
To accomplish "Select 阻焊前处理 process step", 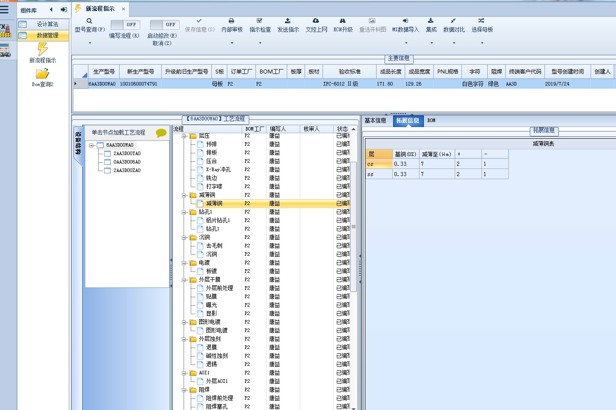I will click(x=219, y=398).
